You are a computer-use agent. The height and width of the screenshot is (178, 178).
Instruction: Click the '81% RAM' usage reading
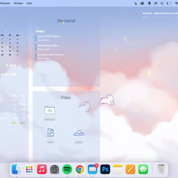click(9, 74)
